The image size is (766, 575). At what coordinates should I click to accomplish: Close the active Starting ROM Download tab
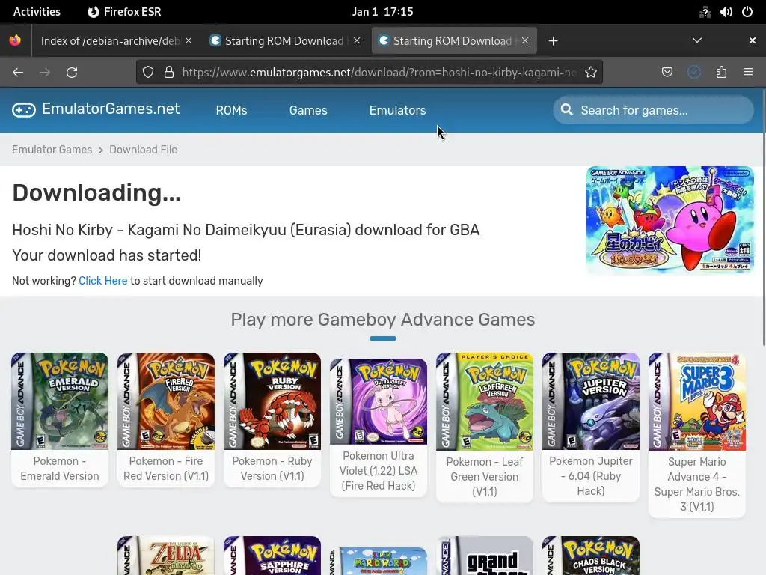click(x=524, y=40)
